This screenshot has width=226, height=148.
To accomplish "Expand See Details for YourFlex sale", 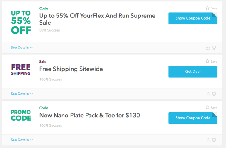I will click(22, 48).
